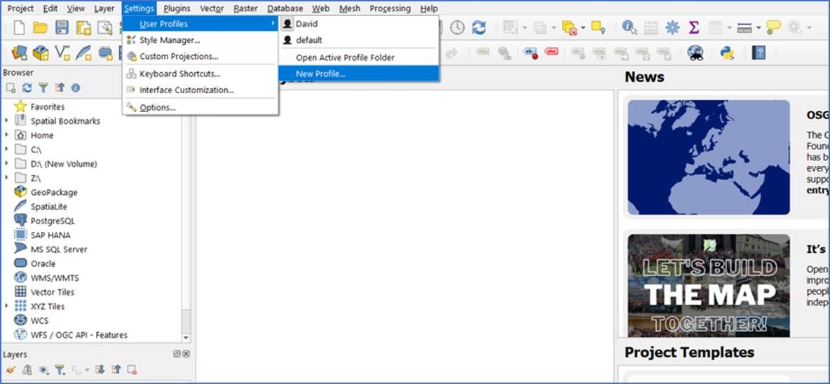Save the project with the floppy icon
Image resolution: width=830 pixels, height=384 pixels.
point(62,27)
